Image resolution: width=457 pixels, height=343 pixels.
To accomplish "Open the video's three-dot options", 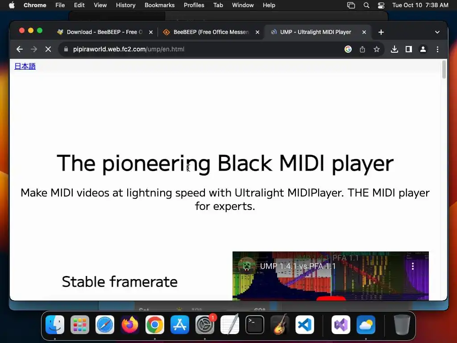I will [413, 266].
